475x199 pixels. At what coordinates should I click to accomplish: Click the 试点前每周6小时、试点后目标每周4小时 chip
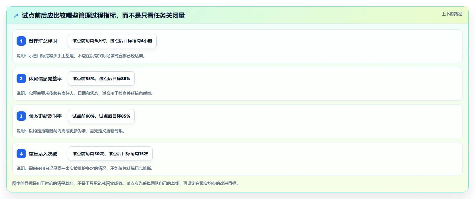(112, 41)
